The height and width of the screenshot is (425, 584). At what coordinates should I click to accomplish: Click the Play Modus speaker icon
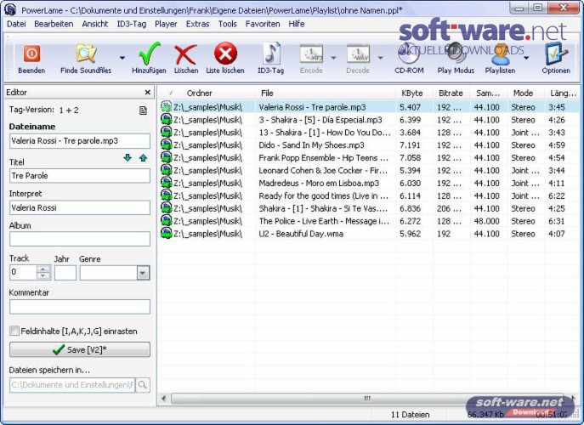tap(456, 54)
